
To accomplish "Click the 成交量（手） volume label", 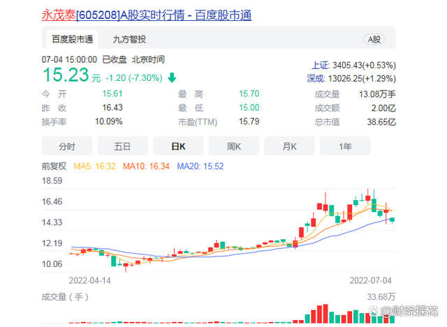I will point(65,297).
